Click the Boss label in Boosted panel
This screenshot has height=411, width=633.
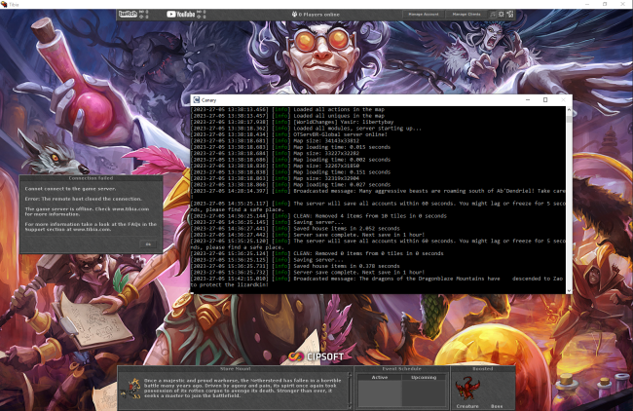tap(497, 406)
